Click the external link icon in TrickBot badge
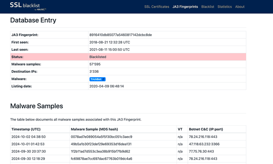The height and width of the screenshot is (164, 273). [103, 79]
